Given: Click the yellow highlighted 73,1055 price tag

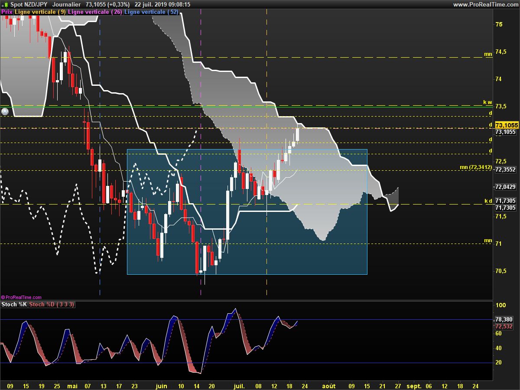Looking at the screenshot, I should point(507,125).
